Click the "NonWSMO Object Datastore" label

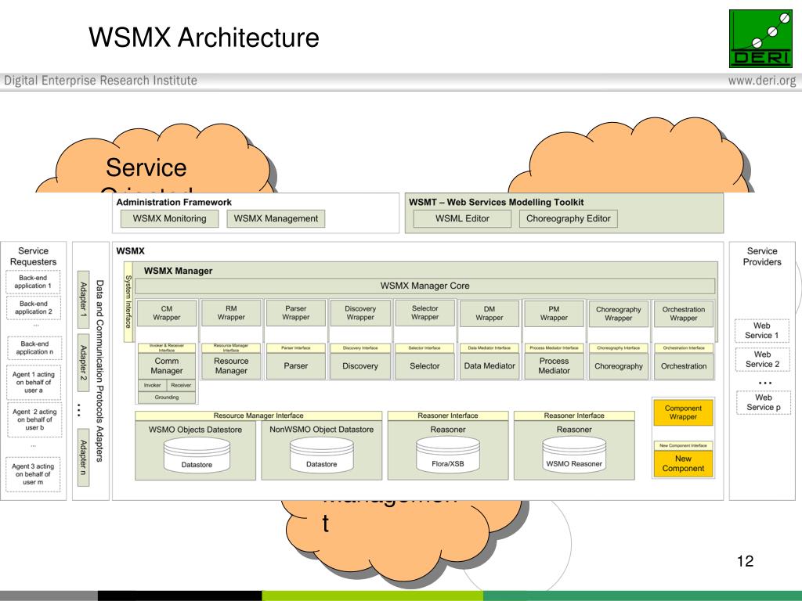point(322,430)
